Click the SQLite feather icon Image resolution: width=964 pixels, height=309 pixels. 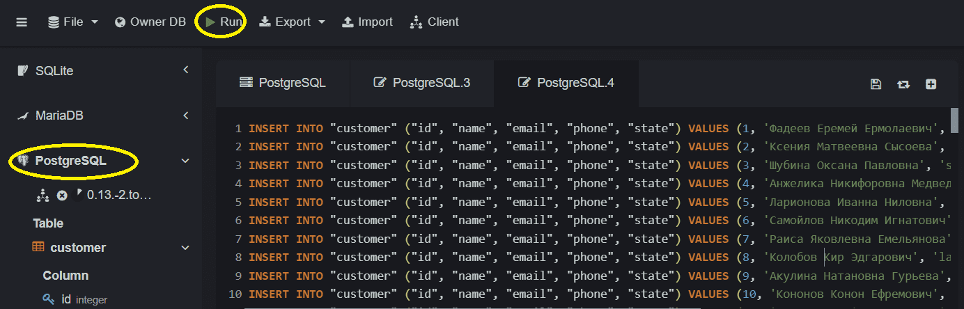point(22,70)
